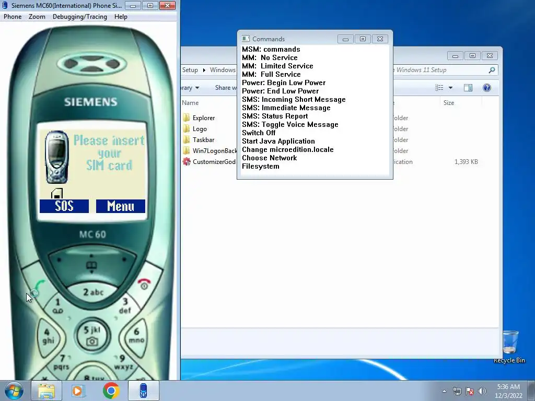Image resolution: width=535 pixels, height=401 pixels.
Task: Open the Zoom menu
Action: point(37,17)
